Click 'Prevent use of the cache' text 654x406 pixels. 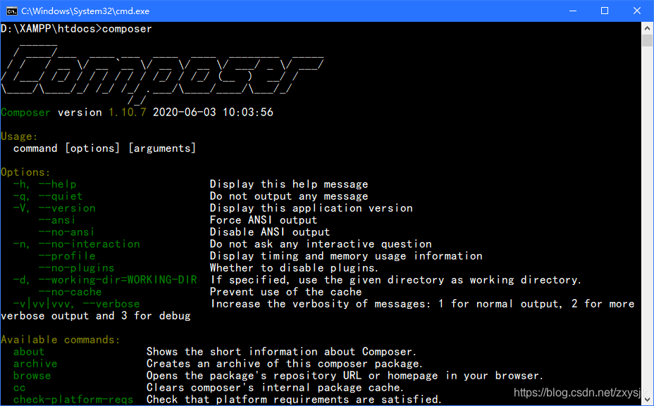click(x=285, y=292)
